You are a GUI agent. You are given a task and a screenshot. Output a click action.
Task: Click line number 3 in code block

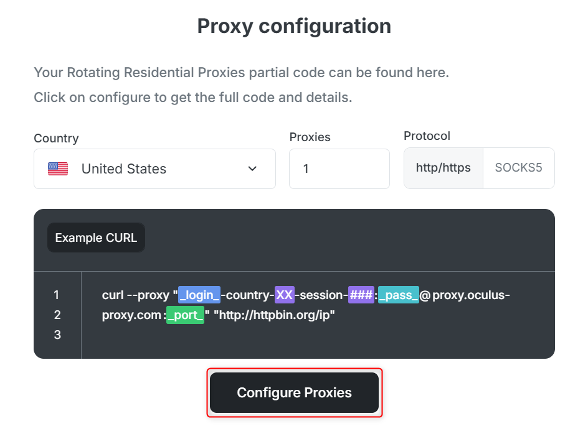pos(57,335)
